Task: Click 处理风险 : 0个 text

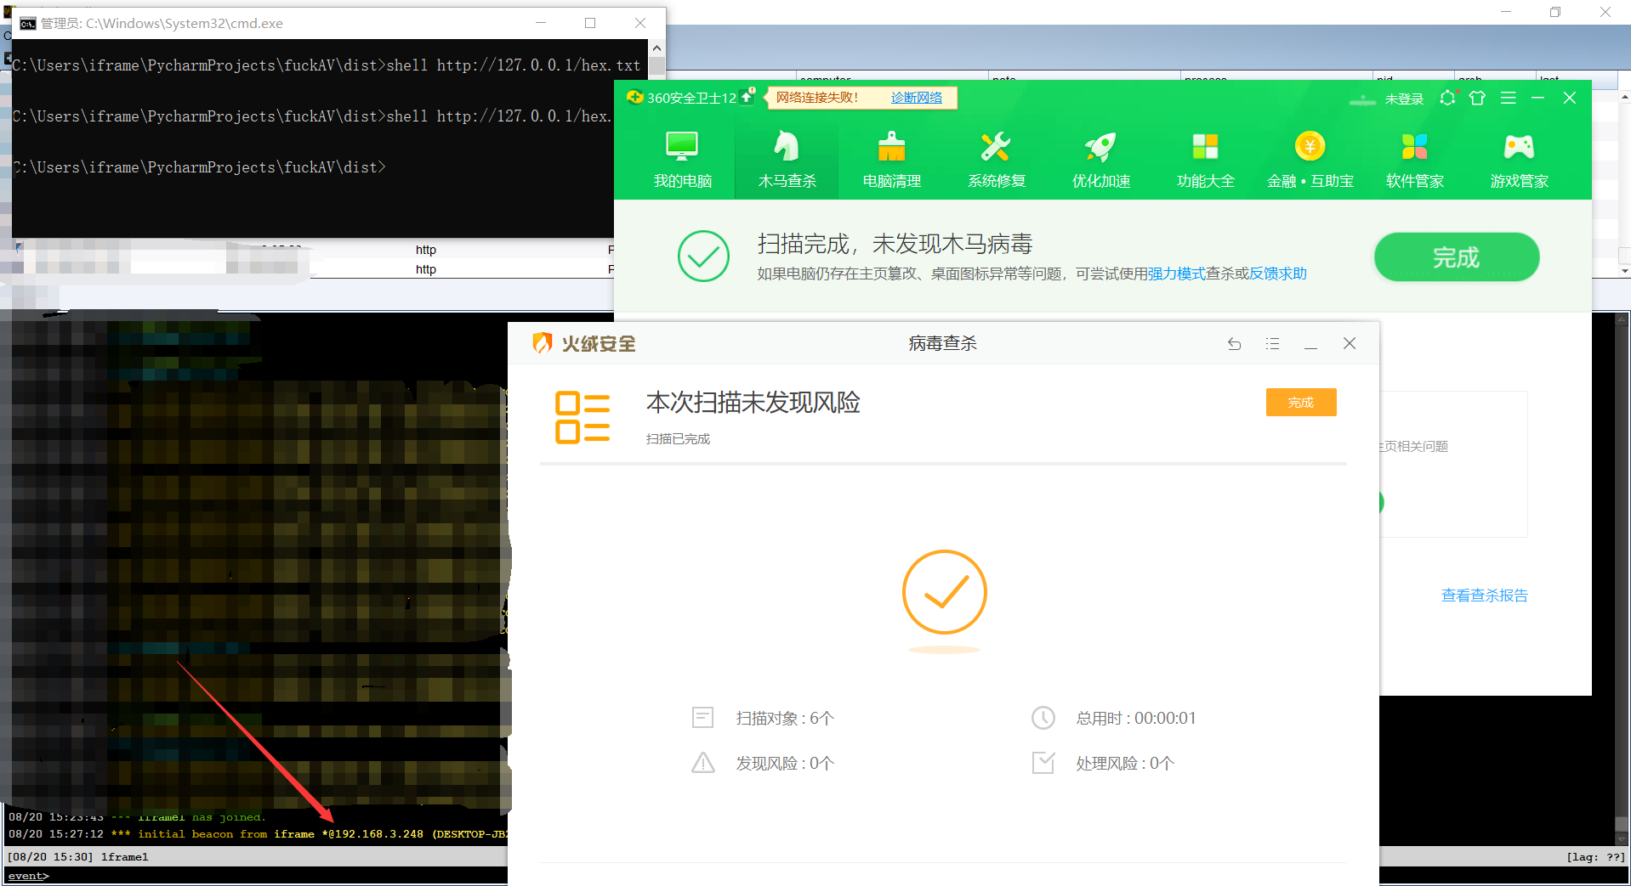Action: [x=1125, y=764]
